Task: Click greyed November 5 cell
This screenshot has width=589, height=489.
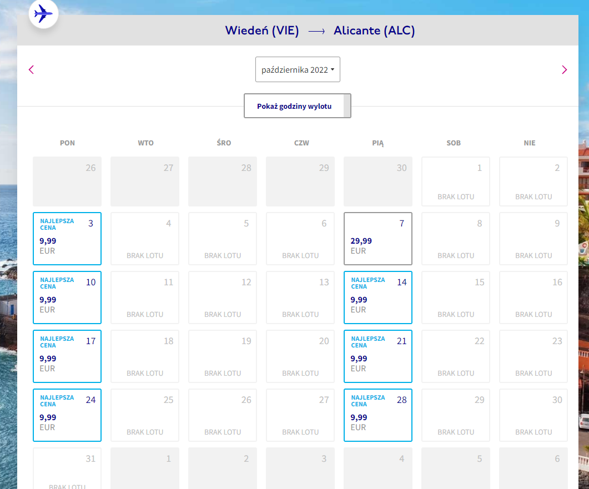Action: point(456,468)
